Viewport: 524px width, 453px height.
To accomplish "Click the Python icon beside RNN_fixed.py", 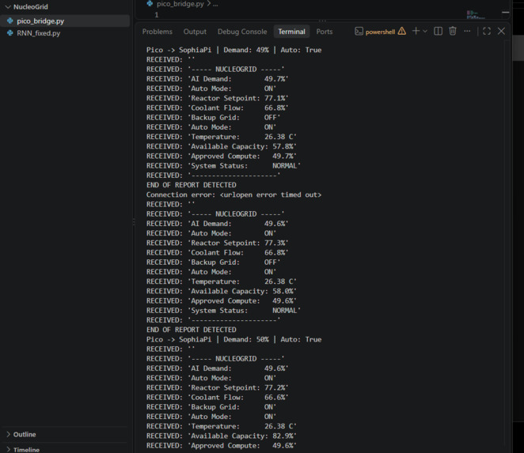I will point(10,33).
